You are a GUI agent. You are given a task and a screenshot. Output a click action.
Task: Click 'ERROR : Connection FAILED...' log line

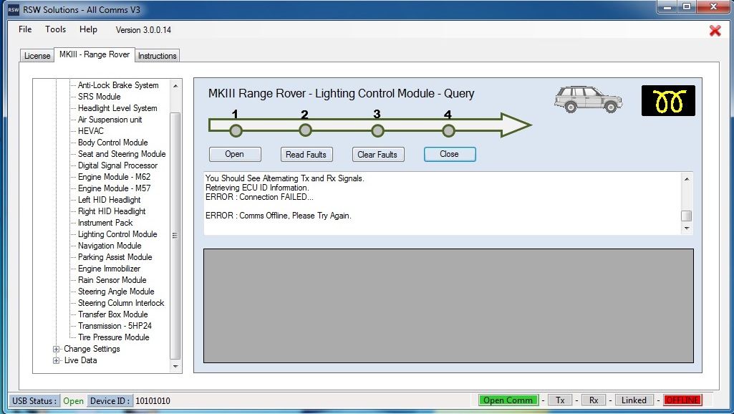259,197
